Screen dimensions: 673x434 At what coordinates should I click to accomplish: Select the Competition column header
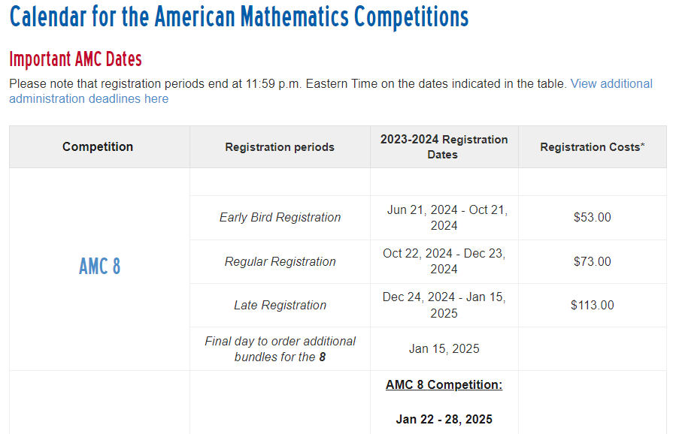98,146
